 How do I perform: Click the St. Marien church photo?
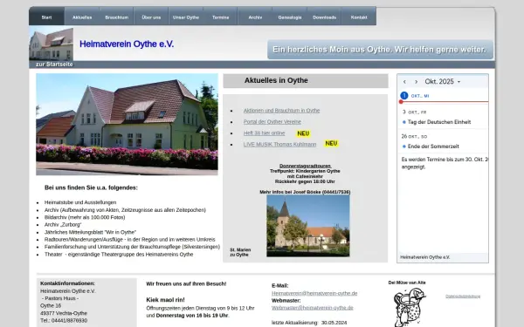(308, 226)
